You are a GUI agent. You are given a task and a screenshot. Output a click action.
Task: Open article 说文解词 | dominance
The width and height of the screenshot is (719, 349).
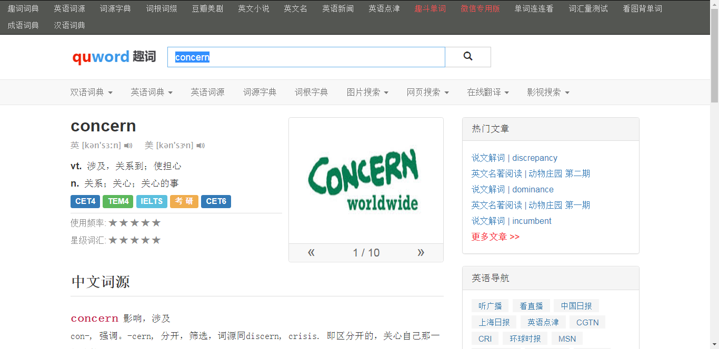pyautogui.click(x=513, y=189)
